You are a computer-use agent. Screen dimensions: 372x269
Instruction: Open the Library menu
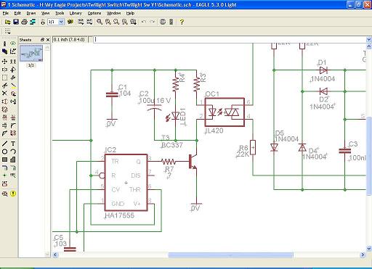point(76,13)
